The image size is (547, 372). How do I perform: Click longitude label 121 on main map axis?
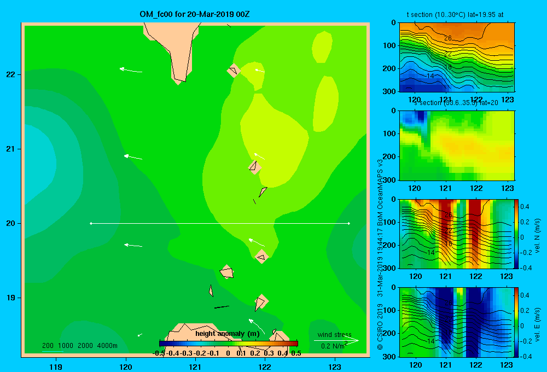coord(195,367)
